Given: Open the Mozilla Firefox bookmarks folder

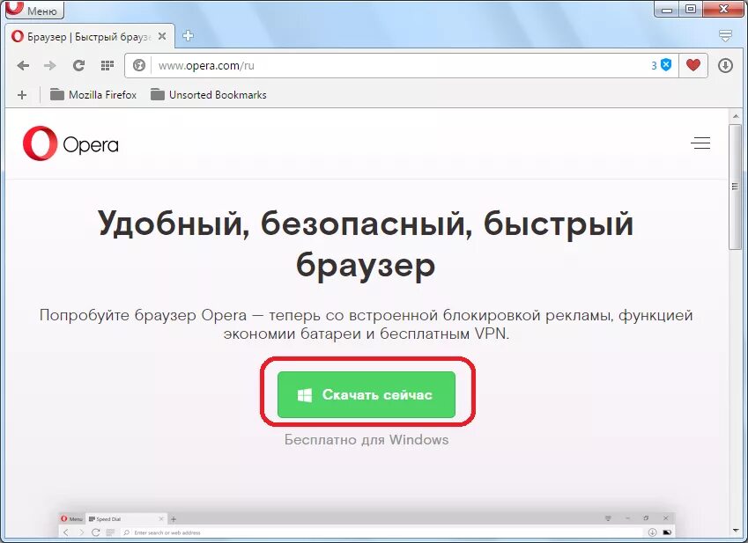Looking at the screenshot, I should pos(93,95).
